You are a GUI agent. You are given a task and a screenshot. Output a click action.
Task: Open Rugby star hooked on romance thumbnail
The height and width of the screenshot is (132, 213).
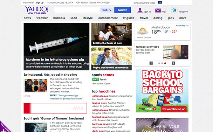point(111,59)
